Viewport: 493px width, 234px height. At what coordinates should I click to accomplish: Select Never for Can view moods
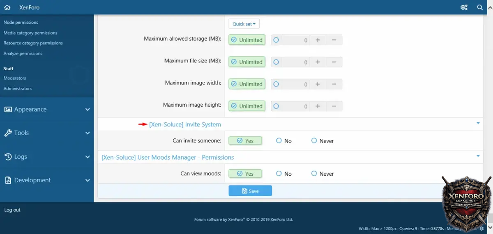pos(323,174)
